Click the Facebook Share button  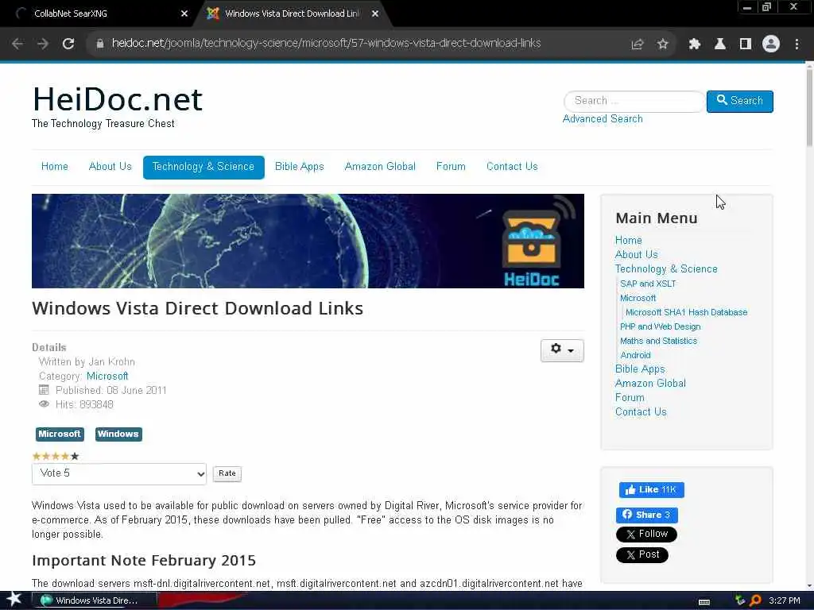[x=647, y=515]
